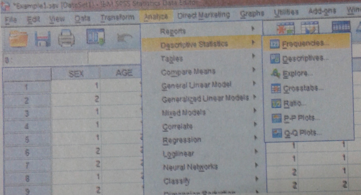Click the Open folder toolbar icon
This screenshot has height=195, width=361.
pyautogui.click(x=18, y=39)
